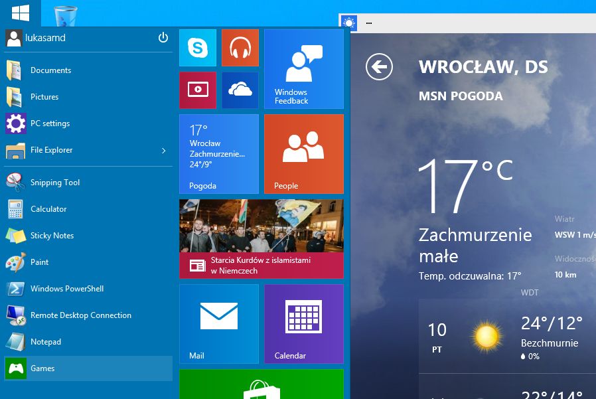Open the Windows PowerShell icon

tap(15, 289)
